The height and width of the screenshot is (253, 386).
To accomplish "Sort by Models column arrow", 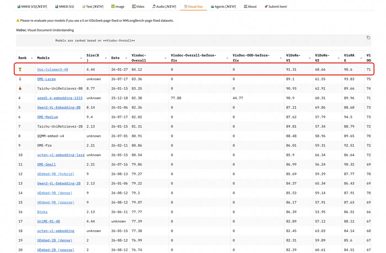I will click(81, 58).
